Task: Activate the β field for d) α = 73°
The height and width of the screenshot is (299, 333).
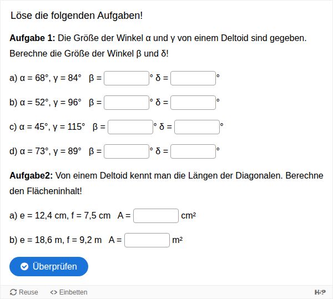Action: [x=127, y=151]
